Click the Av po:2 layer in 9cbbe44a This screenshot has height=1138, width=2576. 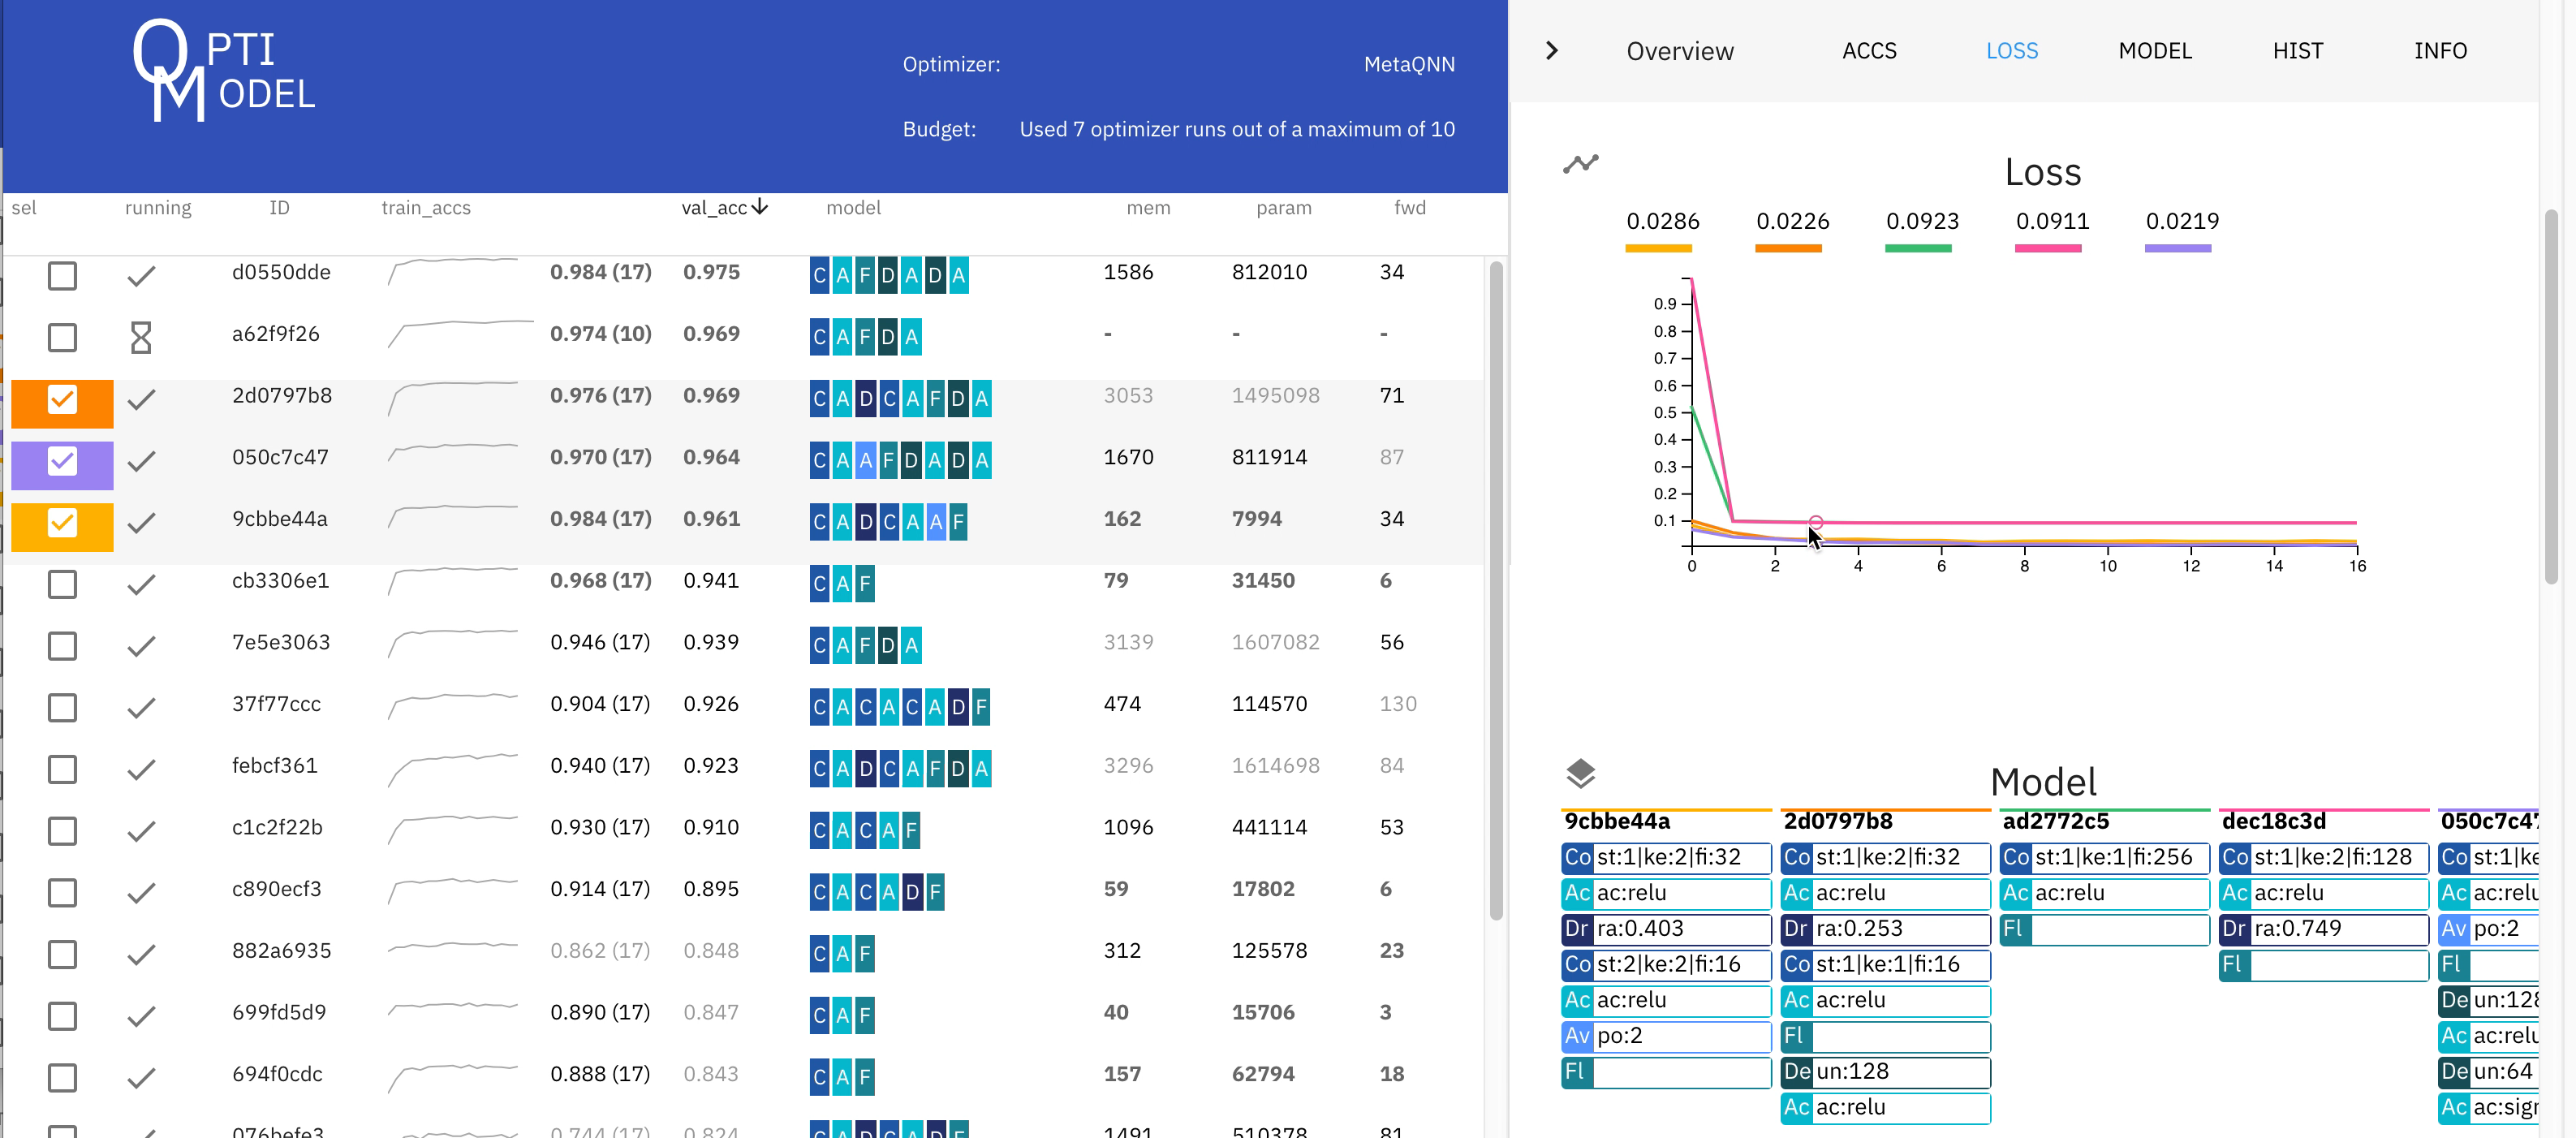1666,1036
